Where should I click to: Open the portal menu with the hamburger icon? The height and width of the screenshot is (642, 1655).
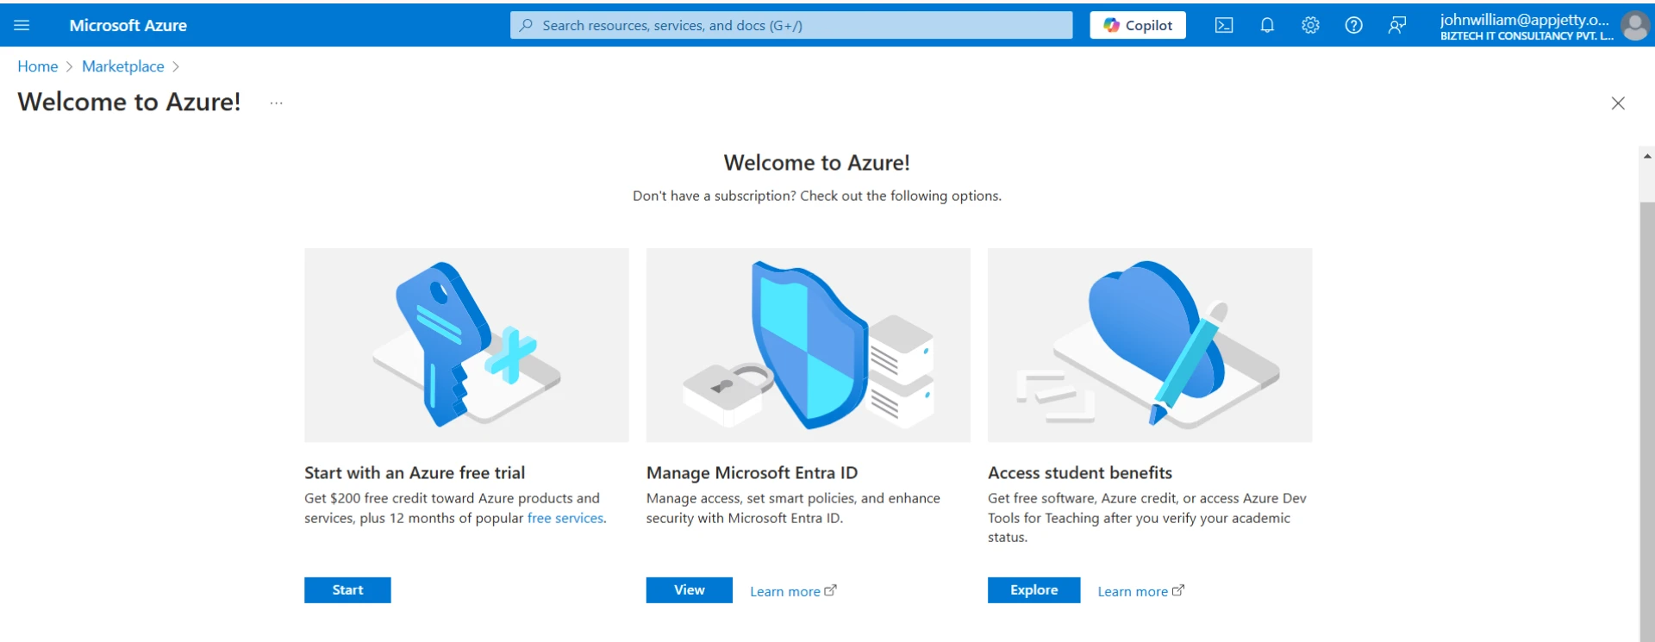click(x=22, y=25)
